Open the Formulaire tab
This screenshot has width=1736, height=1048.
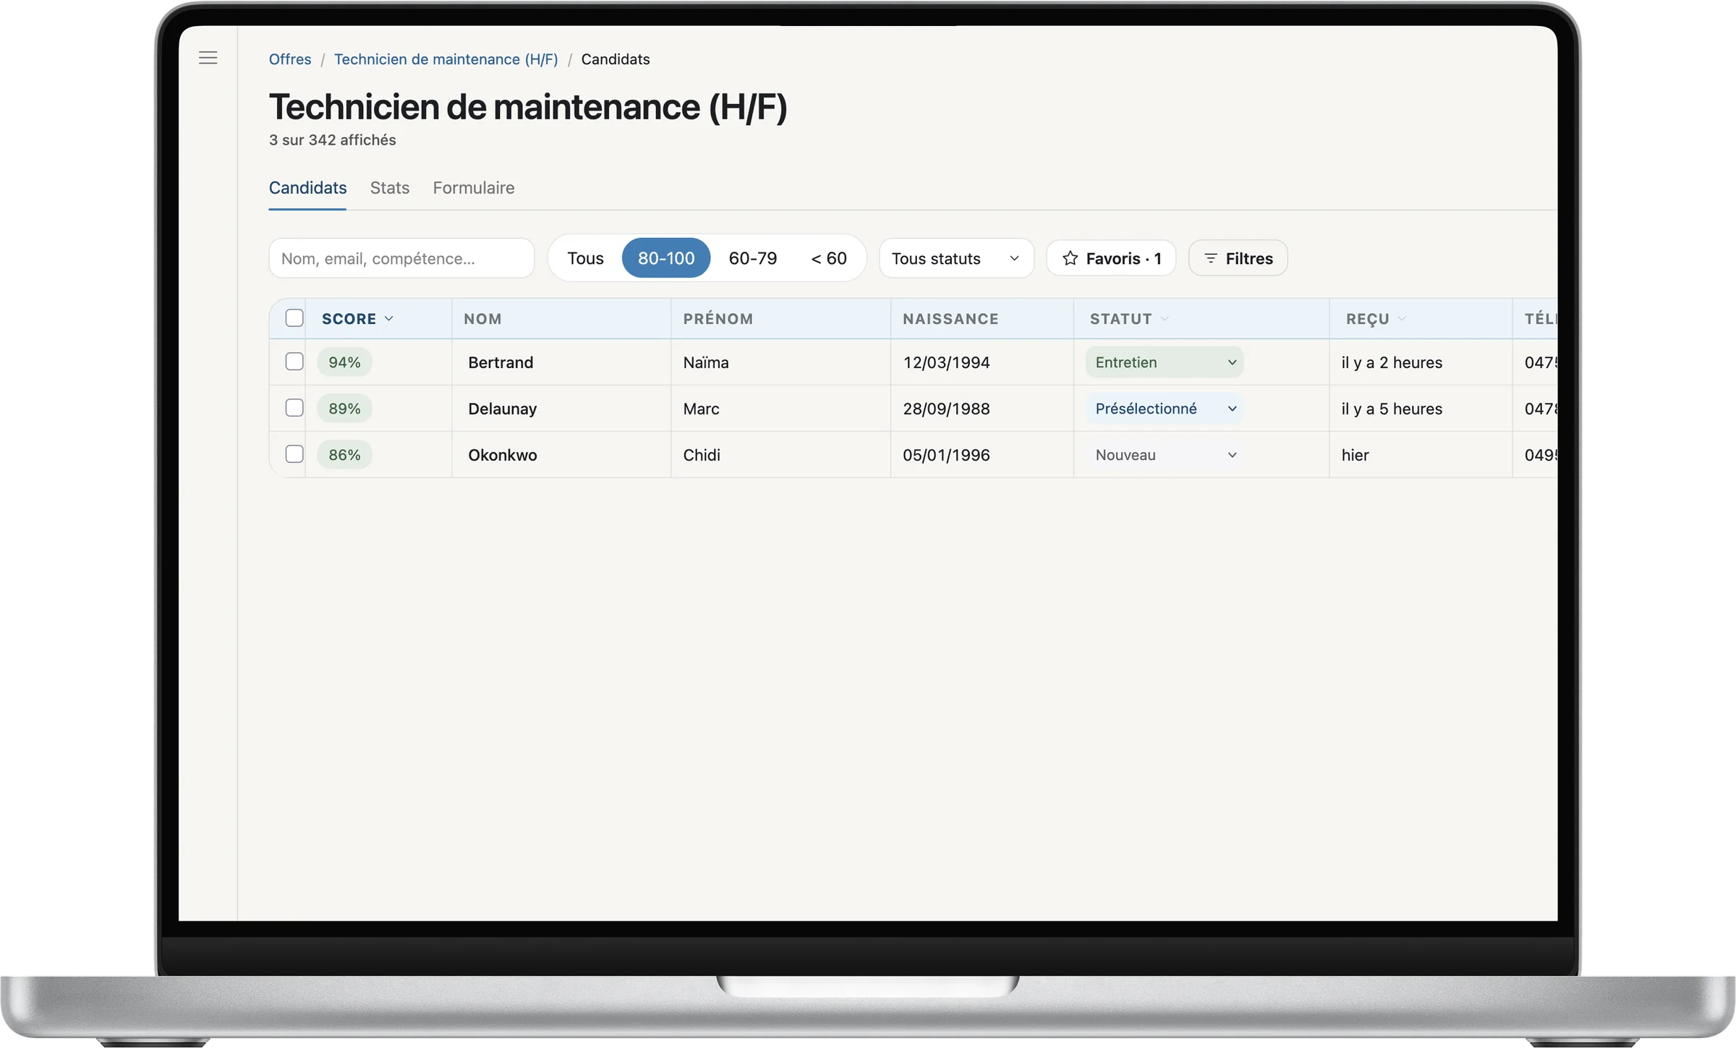(474, 187)
